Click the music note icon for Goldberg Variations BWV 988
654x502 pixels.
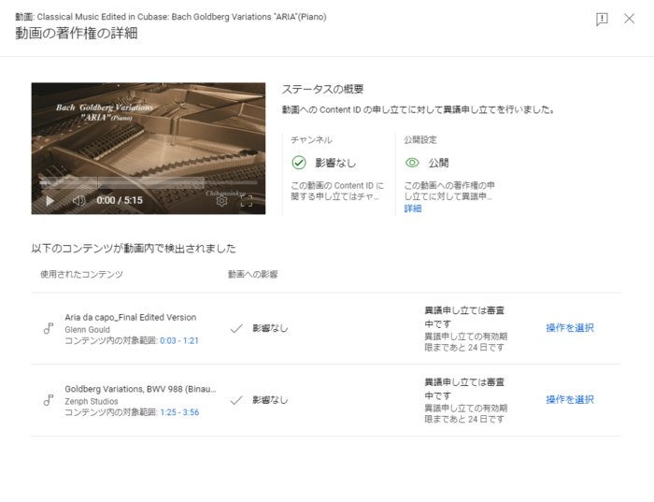49,400
